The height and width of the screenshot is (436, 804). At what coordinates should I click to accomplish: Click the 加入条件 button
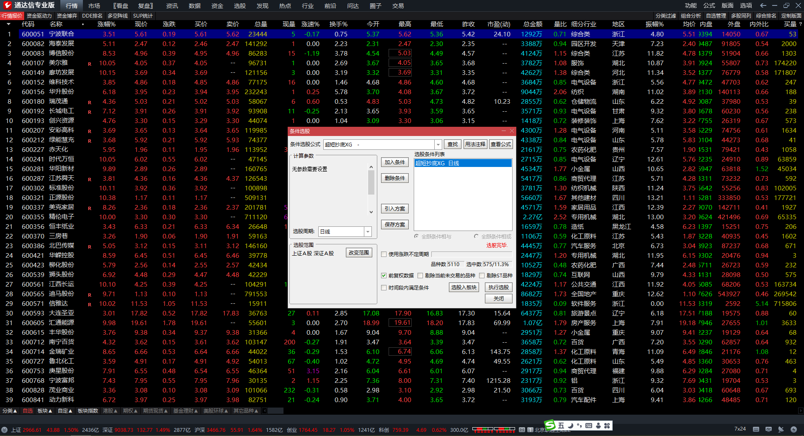[394, 162]
